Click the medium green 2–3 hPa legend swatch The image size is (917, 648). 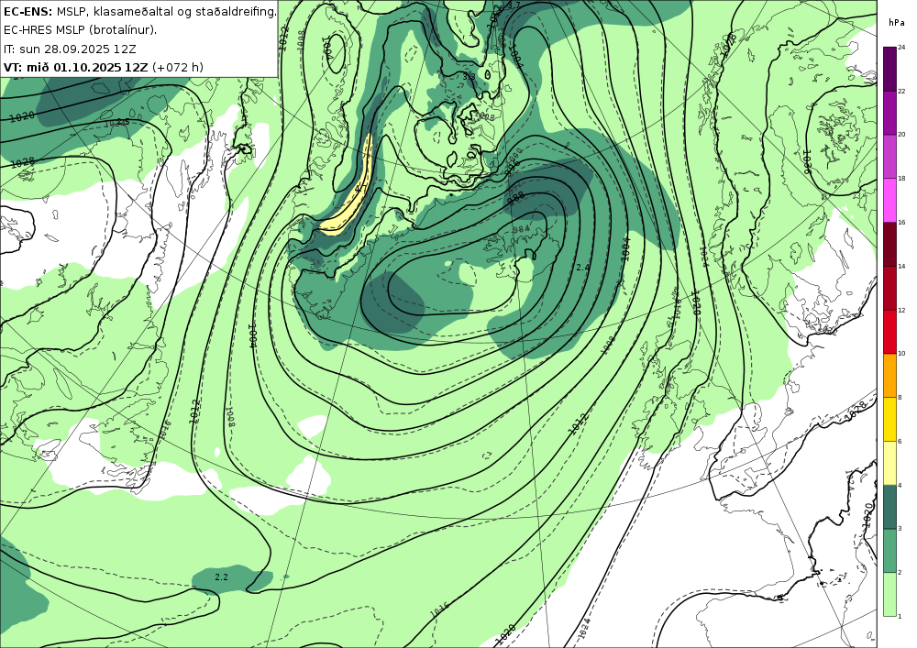click(889, 551)
